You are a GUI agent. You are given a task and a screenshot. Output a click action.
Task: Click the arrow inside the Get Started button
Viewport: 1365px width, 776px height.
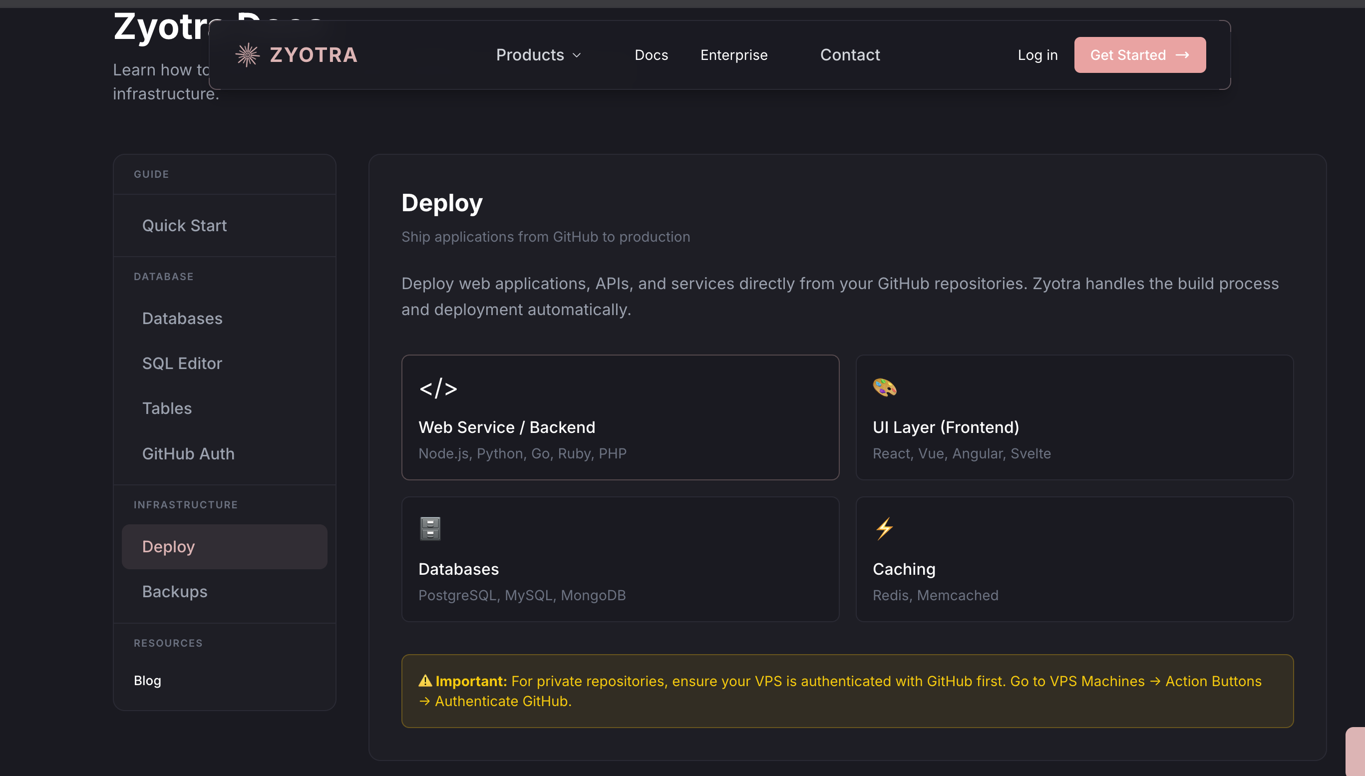[x=1183, y=55]
